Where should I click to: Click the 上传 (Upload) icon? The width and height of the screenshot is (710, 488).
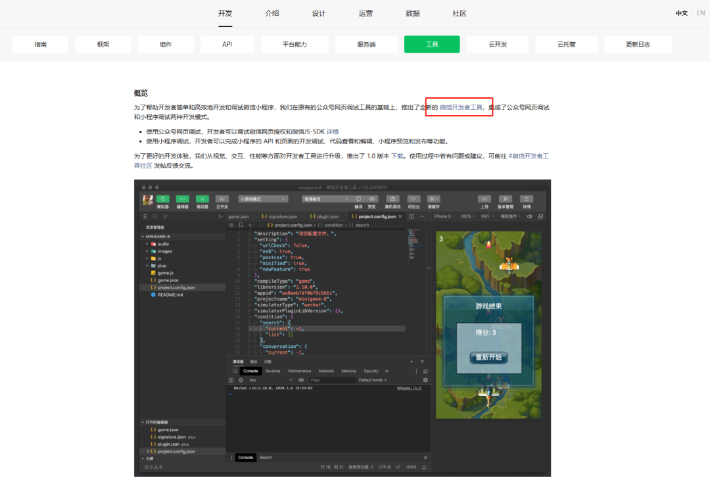pos(485,199)
